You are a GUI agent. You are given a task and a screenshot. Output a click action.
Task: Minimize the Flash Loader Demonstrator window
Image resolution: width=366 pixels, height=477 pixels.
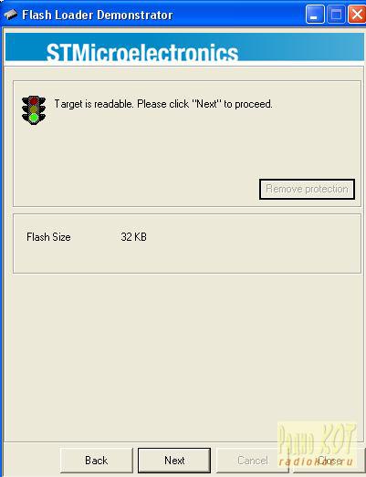[315, 15]
